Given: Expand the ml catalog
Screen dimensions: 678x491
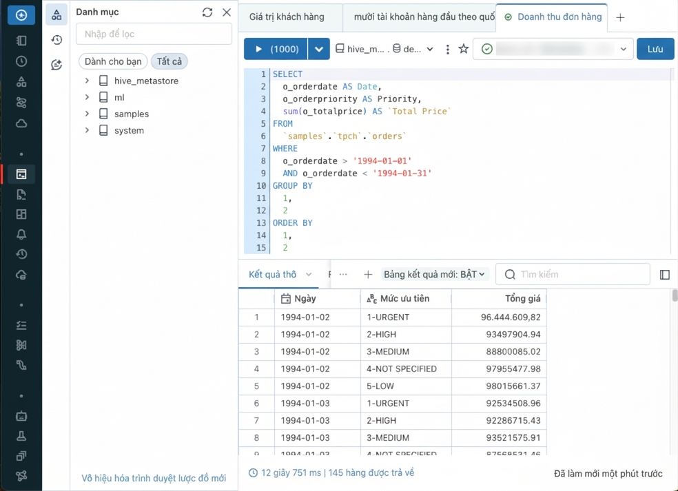Looking at the screenshot, I should click(x=87, y=97).
